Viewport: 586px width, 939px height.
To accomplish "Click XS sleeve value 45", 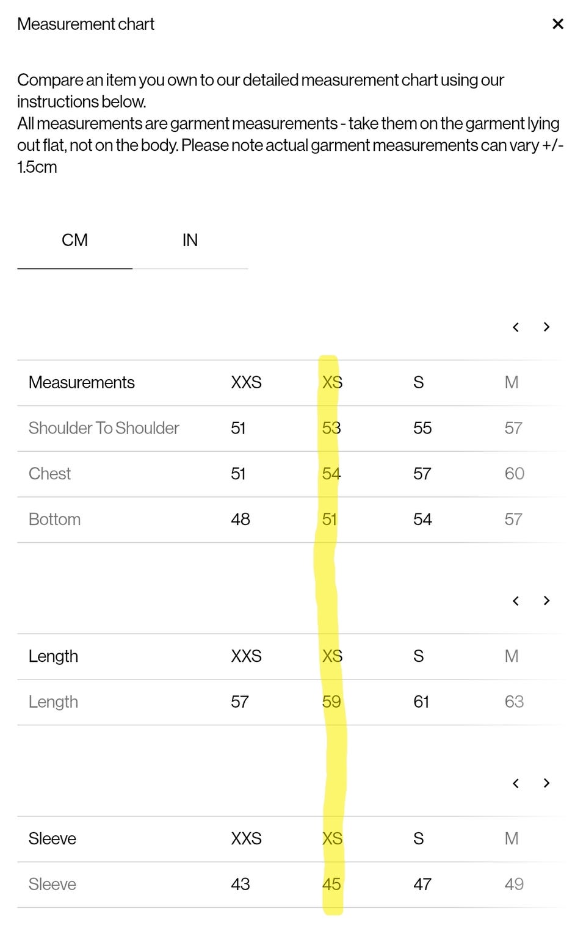I will coord(331,884).
